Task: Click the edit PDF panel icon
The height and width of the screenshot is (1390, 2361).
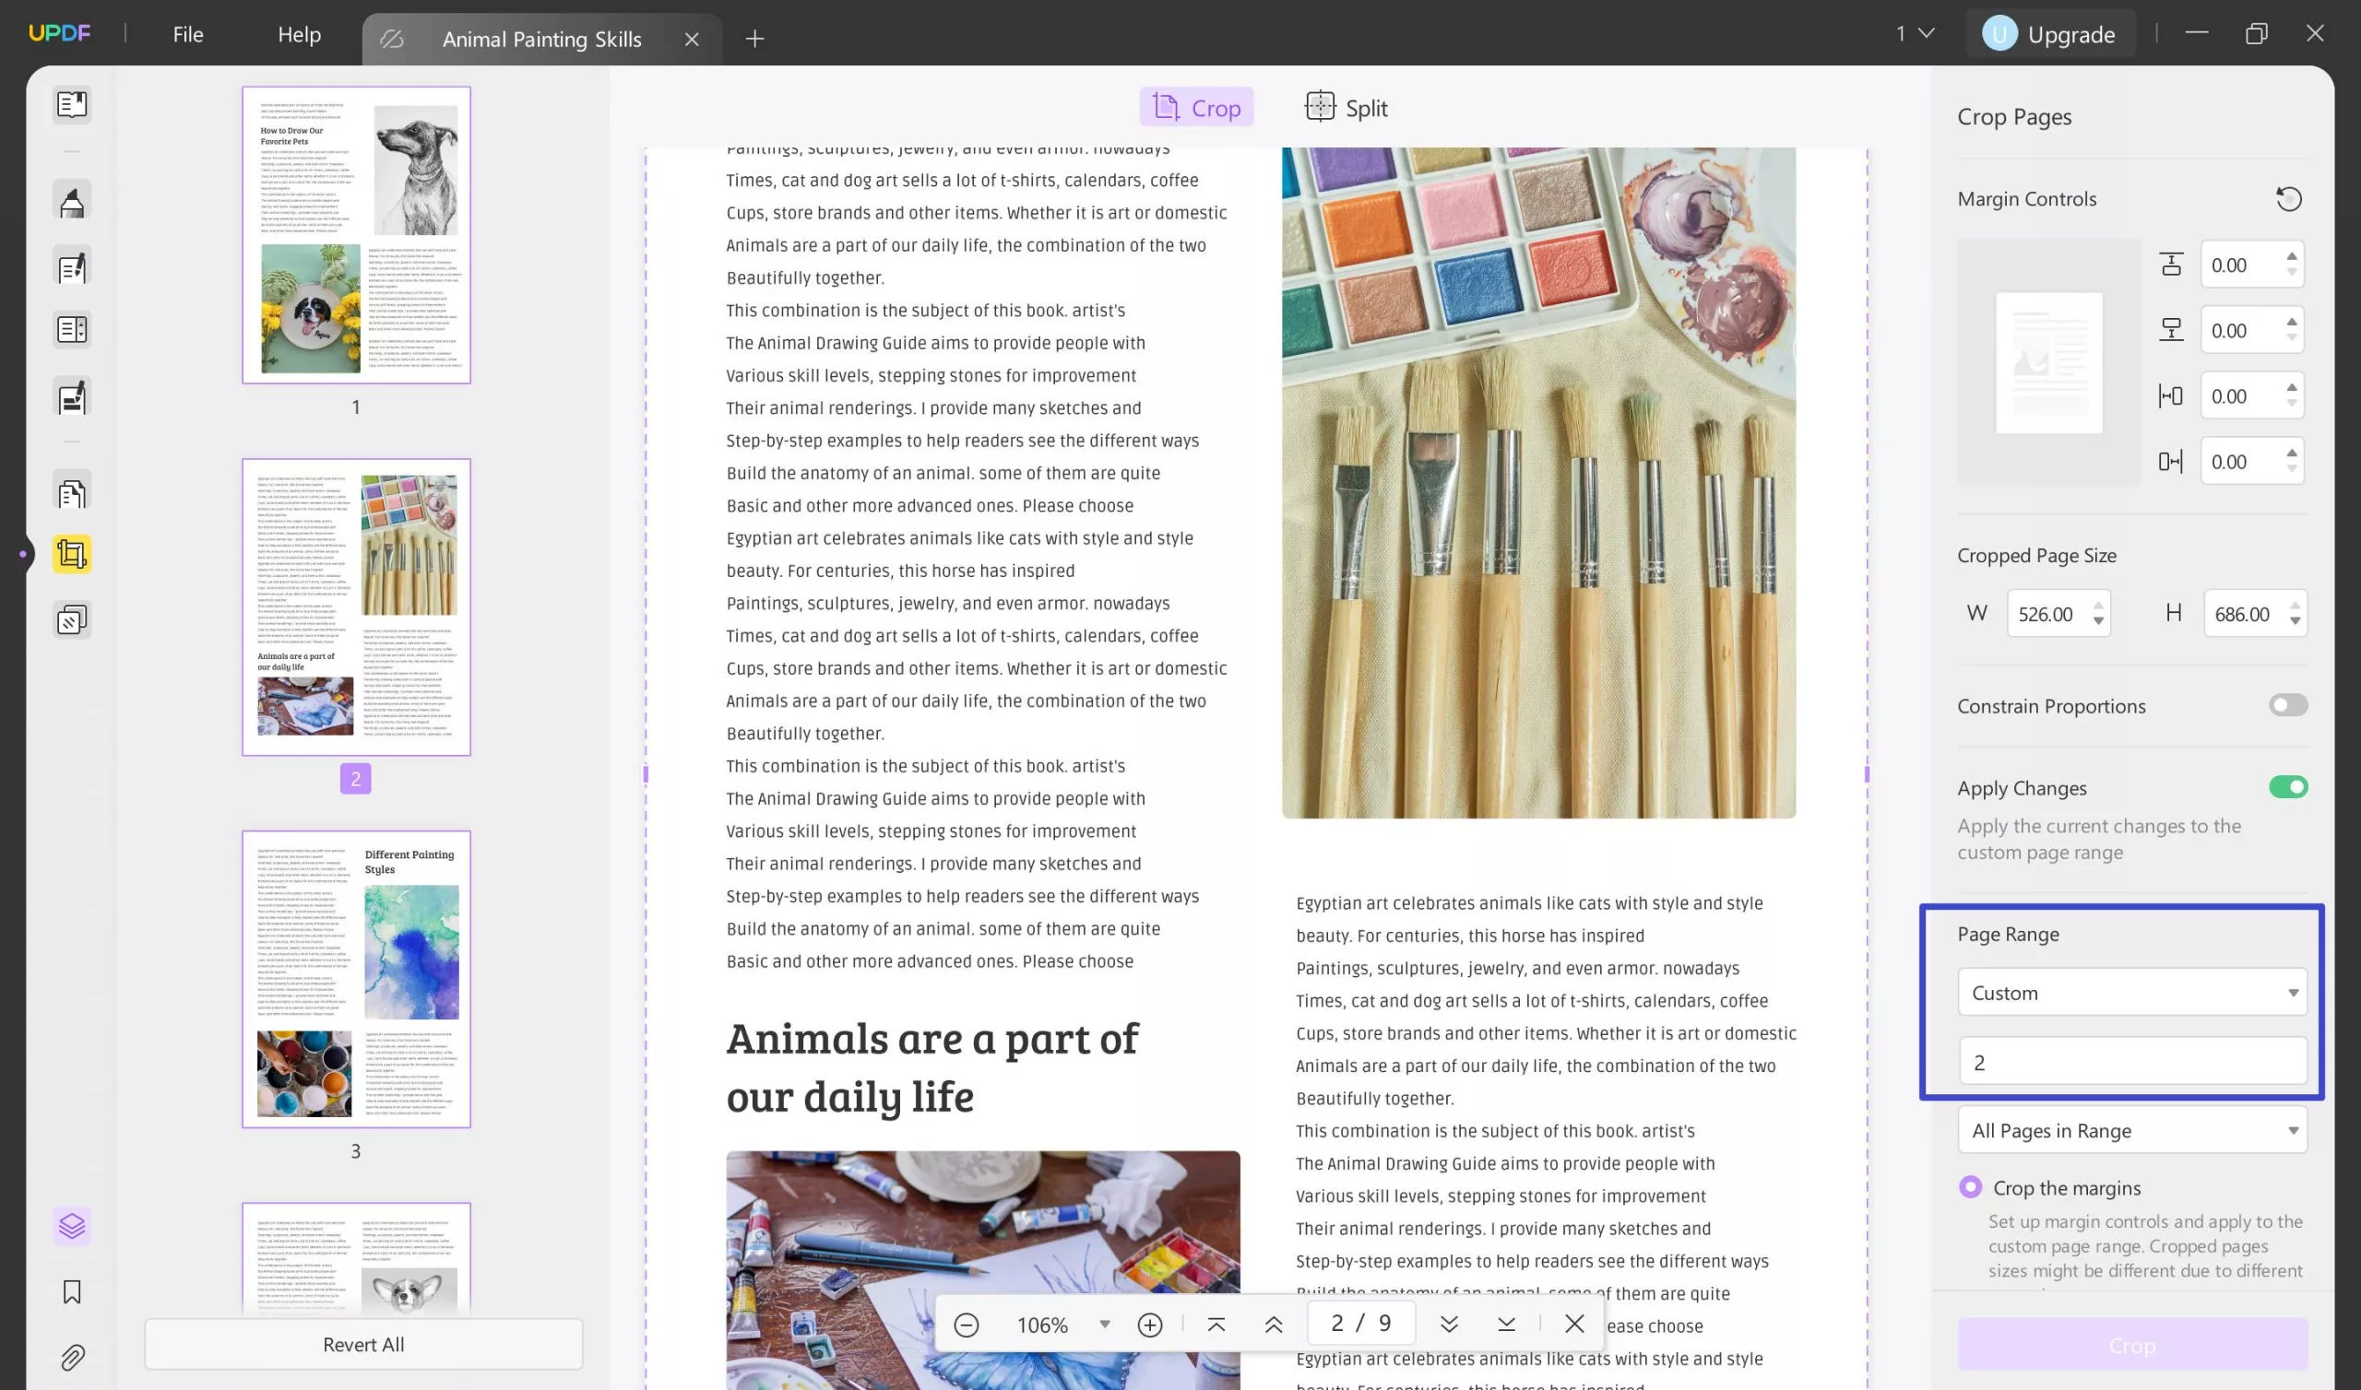Action: [x=71, y=265]
